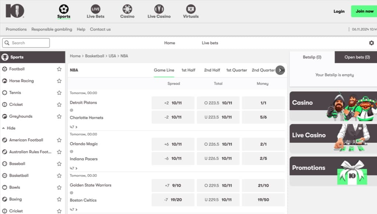Switch to the 1st Quarter tab

pos(237,70)
